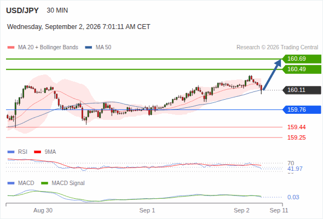The image size is (323, 219).
Task: Click the date and time line 'Wednesday, September 2, 2026'
Action: (78, 27)
